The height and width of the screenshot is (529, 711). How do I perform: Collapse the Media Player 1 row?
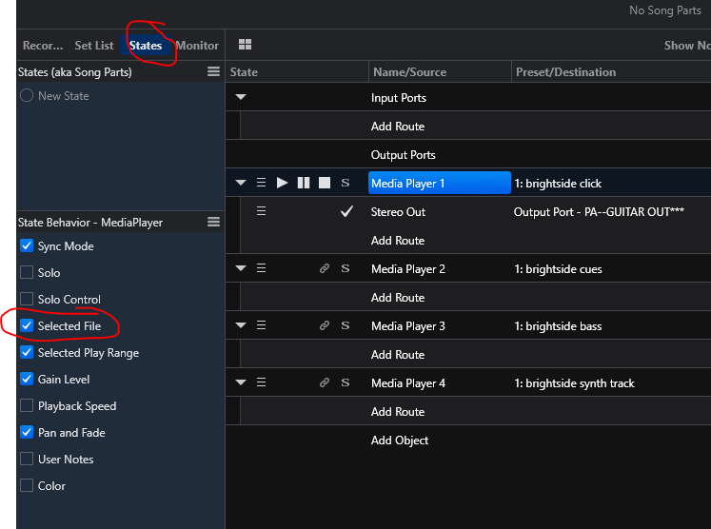(241, 184)
